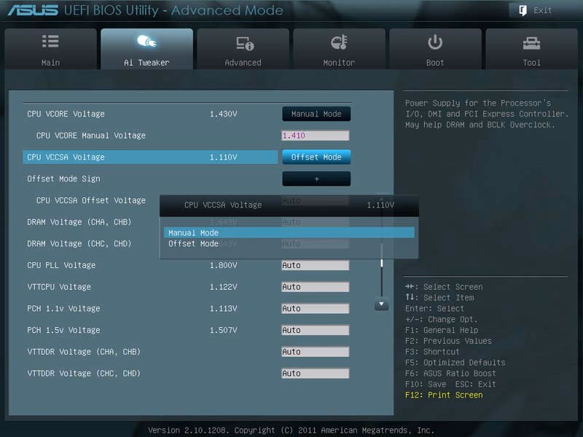Click the CPU PLL Voltage label

pos(61,265)
